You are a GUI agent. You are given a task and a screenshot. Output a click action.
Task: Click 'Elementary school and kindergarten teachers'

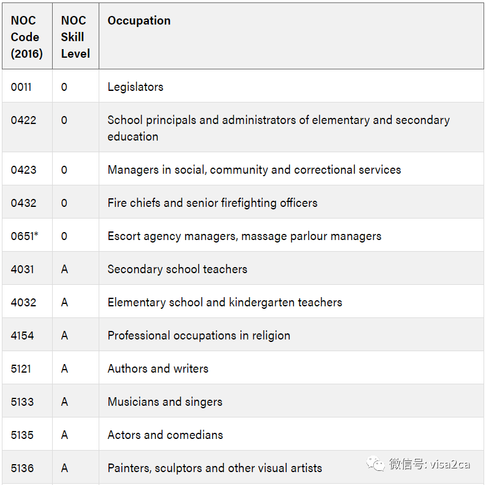pos(225,303)
